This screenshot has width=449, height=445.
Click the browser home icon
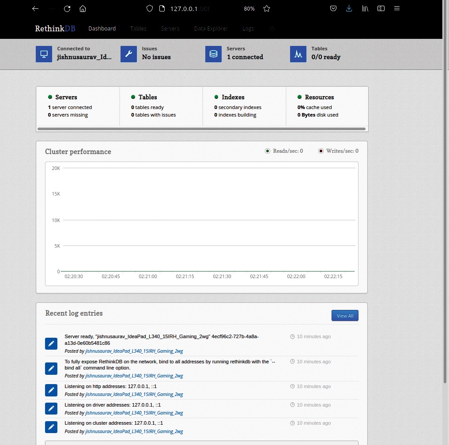[x=83, y=8]
